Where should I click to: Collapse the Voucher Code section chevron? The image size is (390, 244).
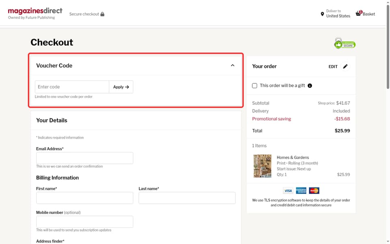tap(232, 65)
